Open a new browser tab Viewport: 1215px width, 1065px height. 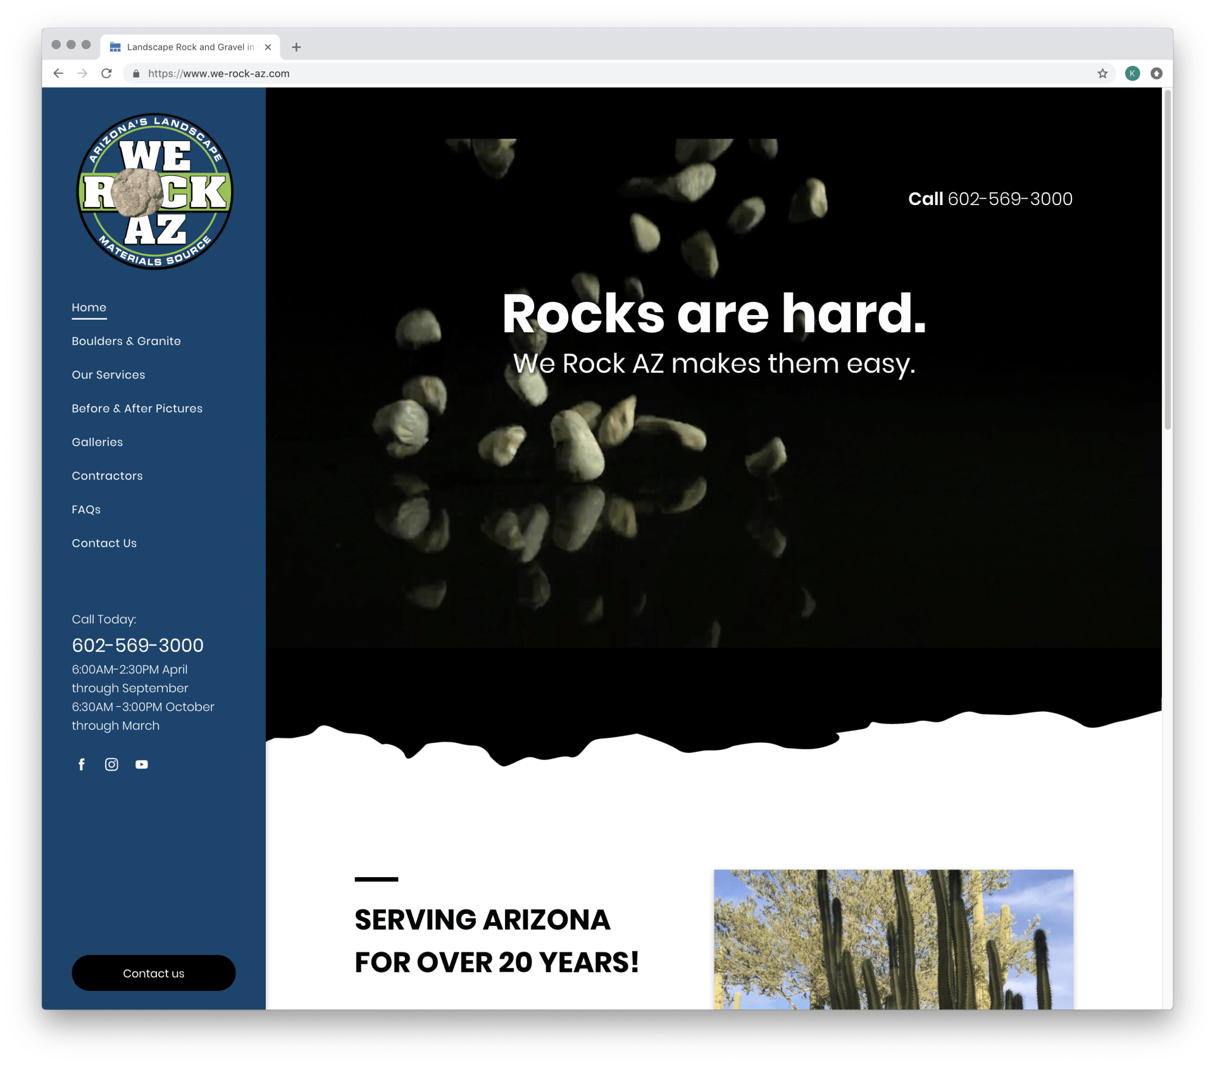point(296,47)
